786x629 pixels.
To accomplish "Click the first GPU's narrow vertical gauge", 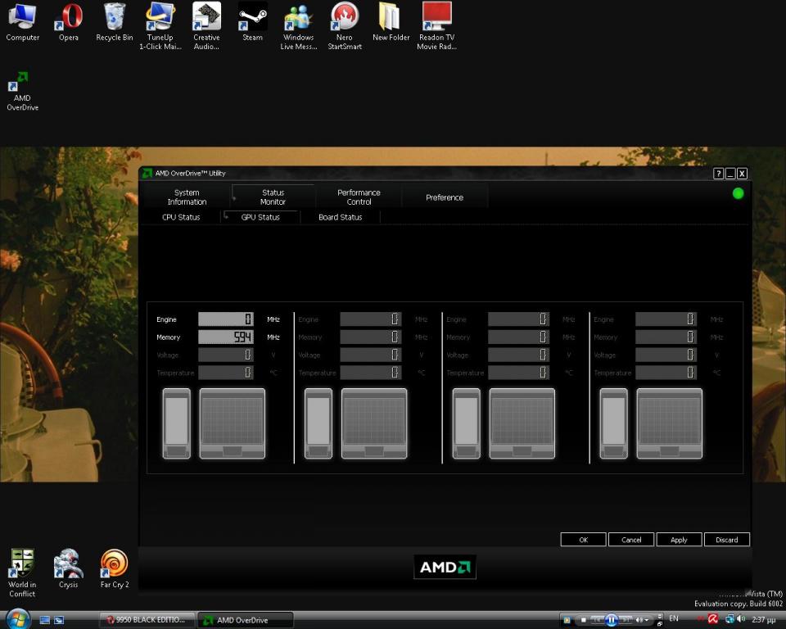I will pyautogui.click(x=177, y=423).
